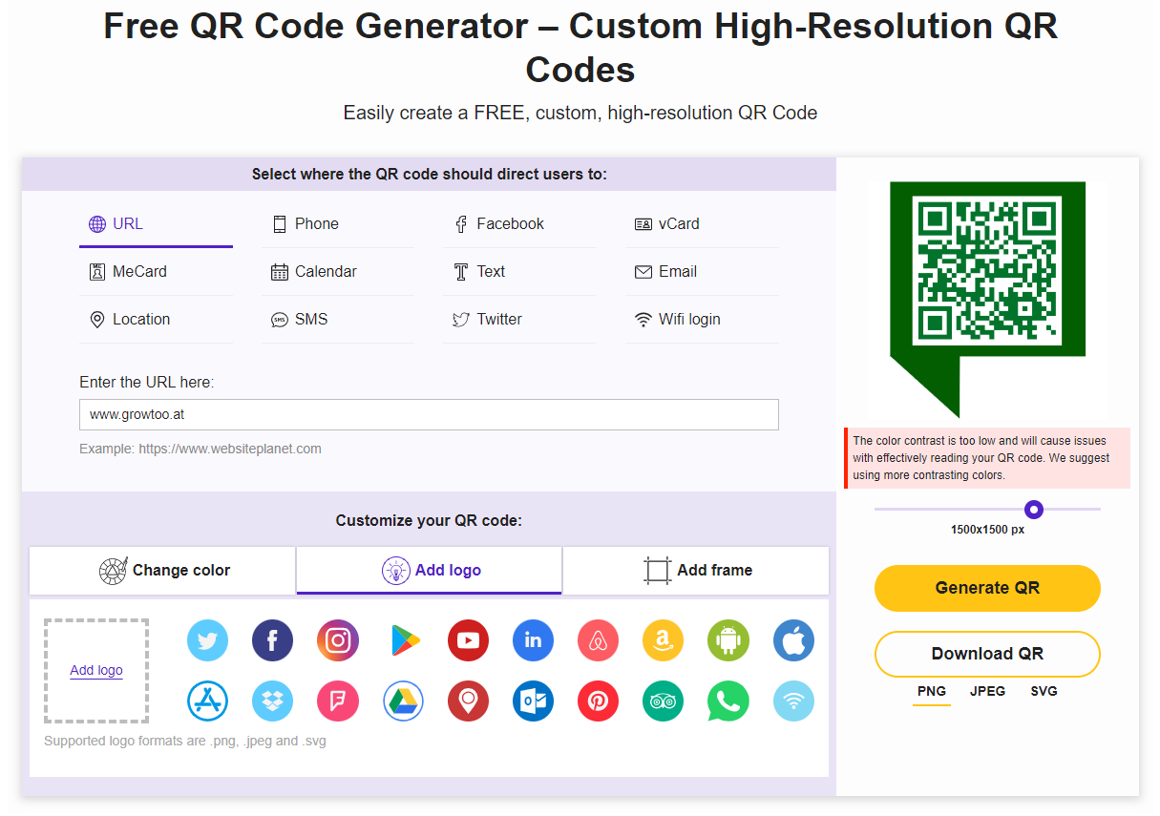Select the Twitter logo icon
1160x816 pixels.
coord(207,640)
